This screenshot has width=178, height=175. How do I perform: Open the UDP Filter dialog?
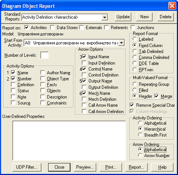(x=27, y=167)
